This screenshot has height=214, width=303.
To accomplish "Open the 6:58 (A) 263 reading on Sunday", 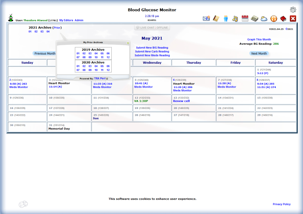I will 18,84.
